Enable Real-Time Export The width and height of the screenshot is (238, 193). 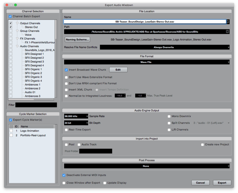(x=66, y=130)
